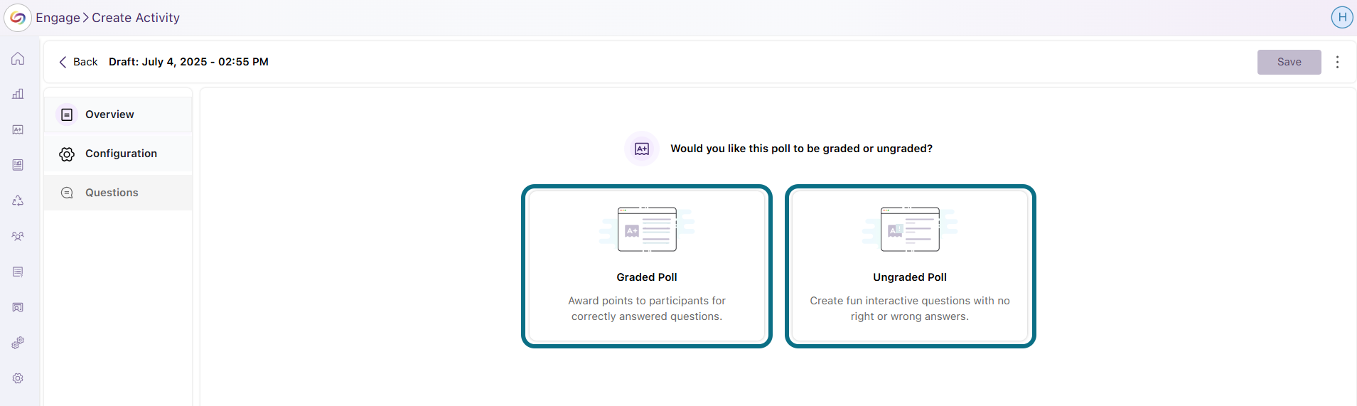Viewport: 1357px width, 406px height.
Task: Click the app logo at top left
Action: click(18, 18)
